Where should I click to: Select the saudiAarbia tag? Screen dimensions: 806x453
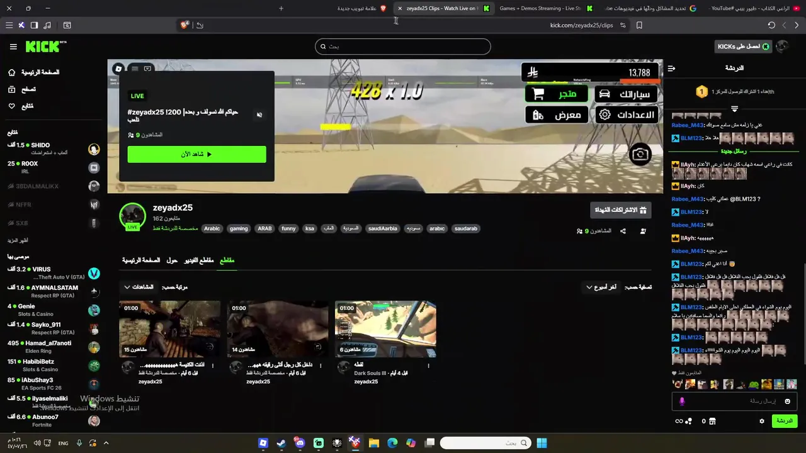pyautogui.click(x=383, y=228)
